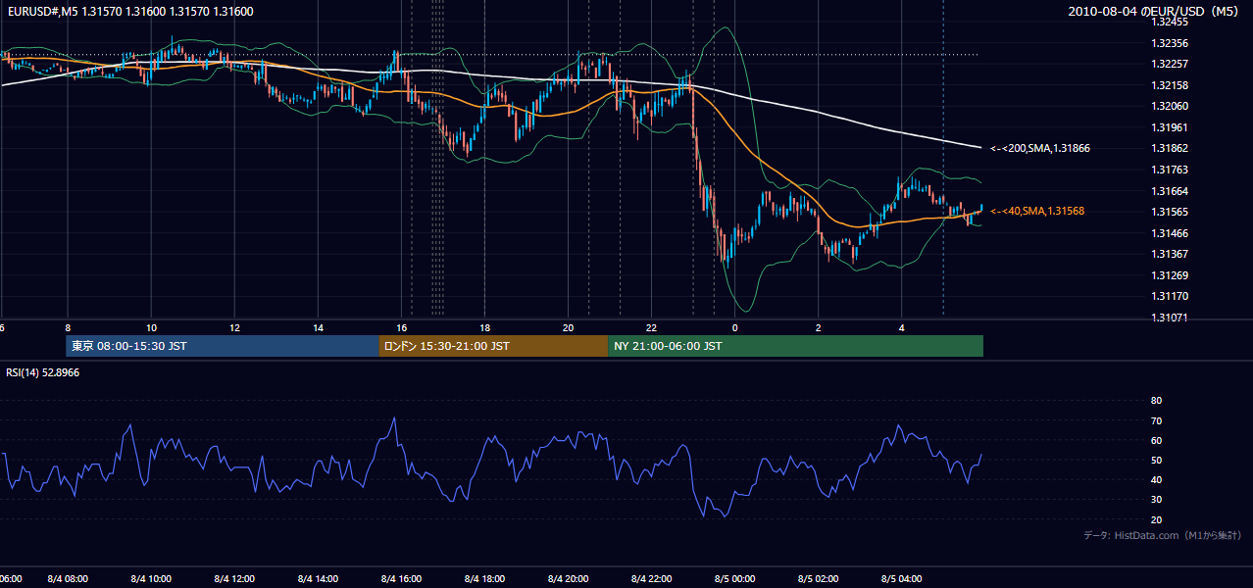This screenshot has height=588, width=1253.
Task: Click hour tick 16 under the price chart
Action: click(401, 327)
